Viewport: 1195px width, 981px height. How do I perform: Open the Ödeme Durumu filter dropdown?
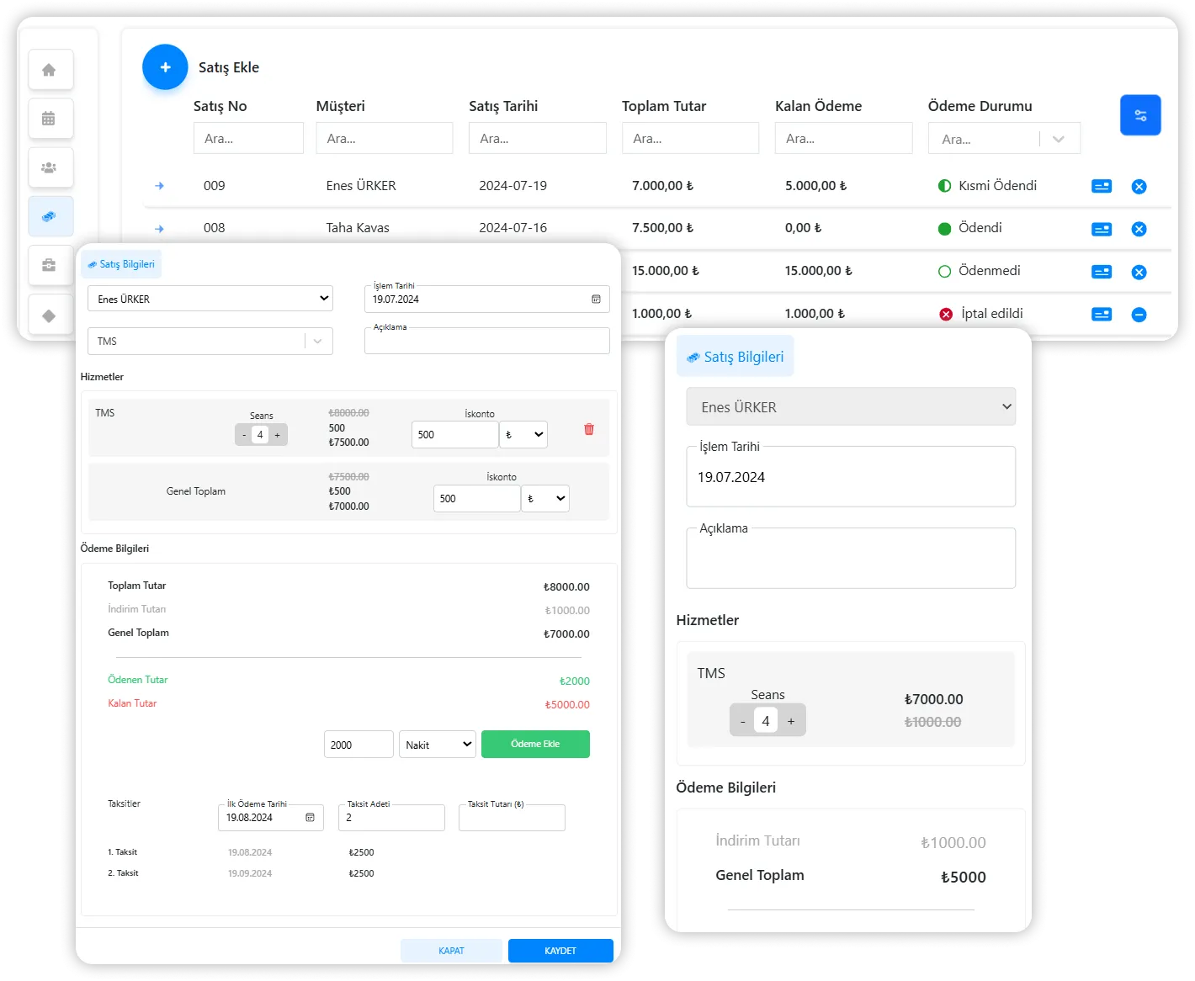point(1058,139)
